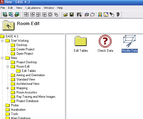Select Auralisation in the tree
The height and width of the screenshot is (119, 143).
click(x=18, y=110)
